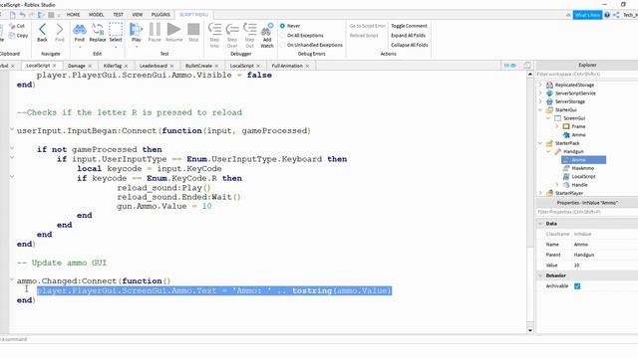The image size is (638, 358).
Task: Open the VIEW ribbon tab
Action: 138,15
